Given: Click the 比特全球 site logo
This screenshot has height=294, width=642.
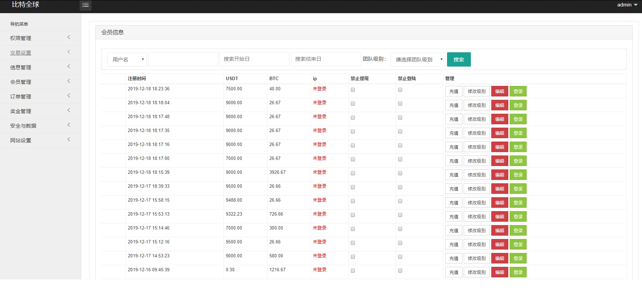Looking at the screenshot, I should pyautogui.click(x=26, y=4).
